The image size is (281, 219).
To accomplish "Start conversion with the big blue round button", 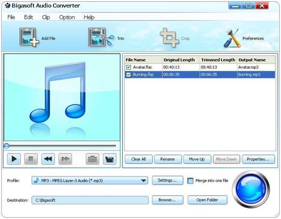I will 250,189.
